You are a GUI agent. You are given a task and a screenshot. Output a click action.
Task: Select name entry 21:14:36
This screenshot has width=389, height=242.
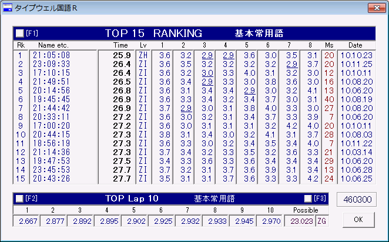click(52, 152)
